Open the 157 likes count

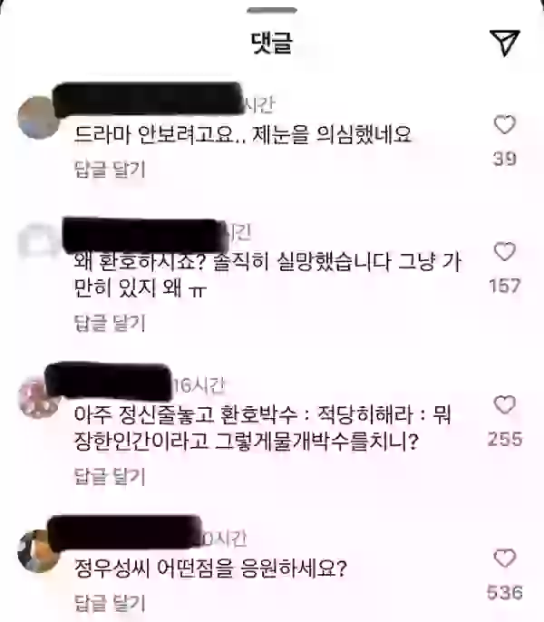click(x=505, y=286)
